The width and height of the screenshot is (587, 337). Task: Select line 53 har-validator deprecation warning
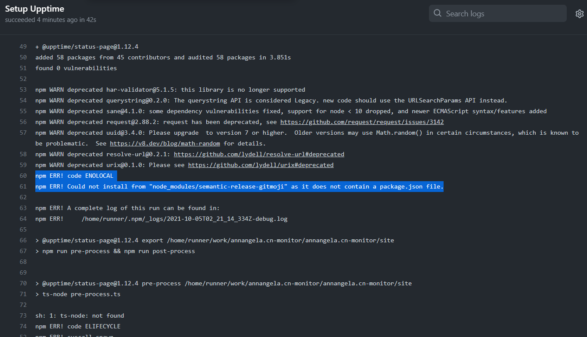22,90
